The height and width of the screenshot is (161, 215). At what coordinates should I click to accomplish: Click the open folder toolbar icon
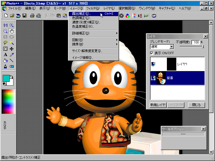[12, 16]
